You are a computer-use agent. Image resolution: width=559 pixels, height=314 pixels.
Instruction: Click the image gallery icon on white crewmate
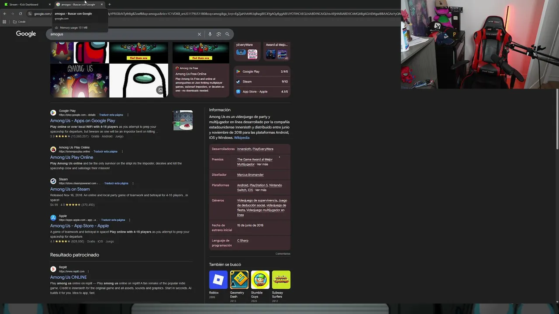coord(160,90)
